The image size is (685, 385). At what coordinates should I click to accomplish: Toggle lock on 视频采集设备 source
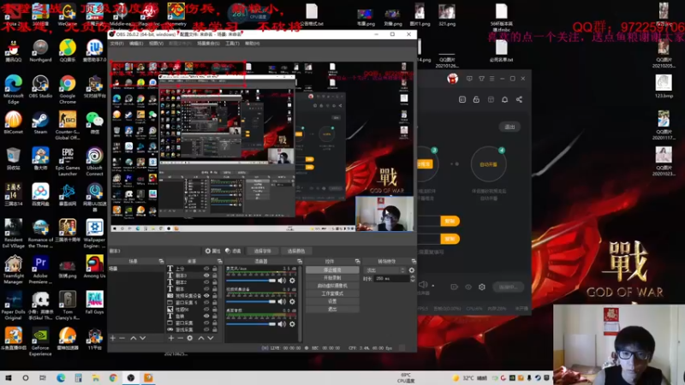point(215,295)
